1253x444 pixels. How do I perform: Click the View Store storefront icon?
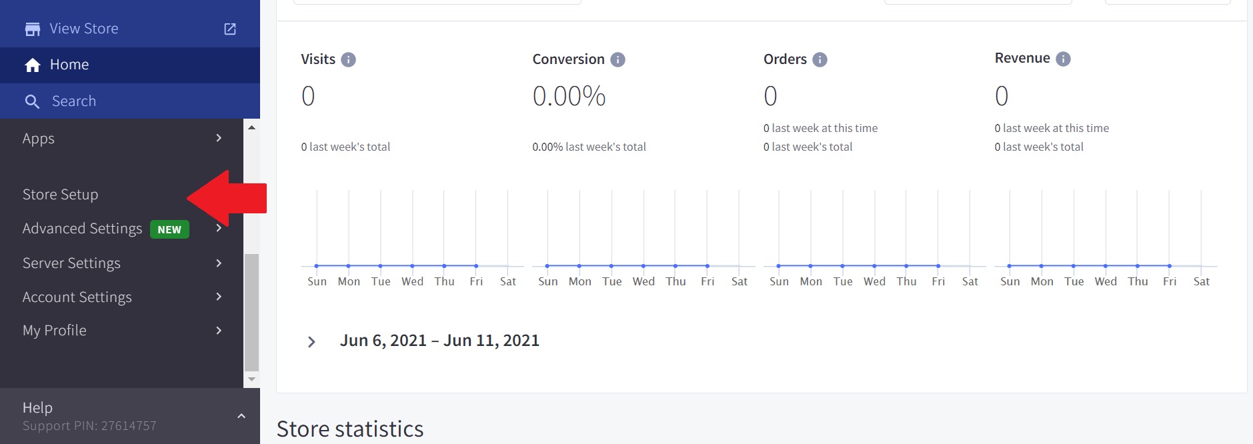click(x=32, y=29)
